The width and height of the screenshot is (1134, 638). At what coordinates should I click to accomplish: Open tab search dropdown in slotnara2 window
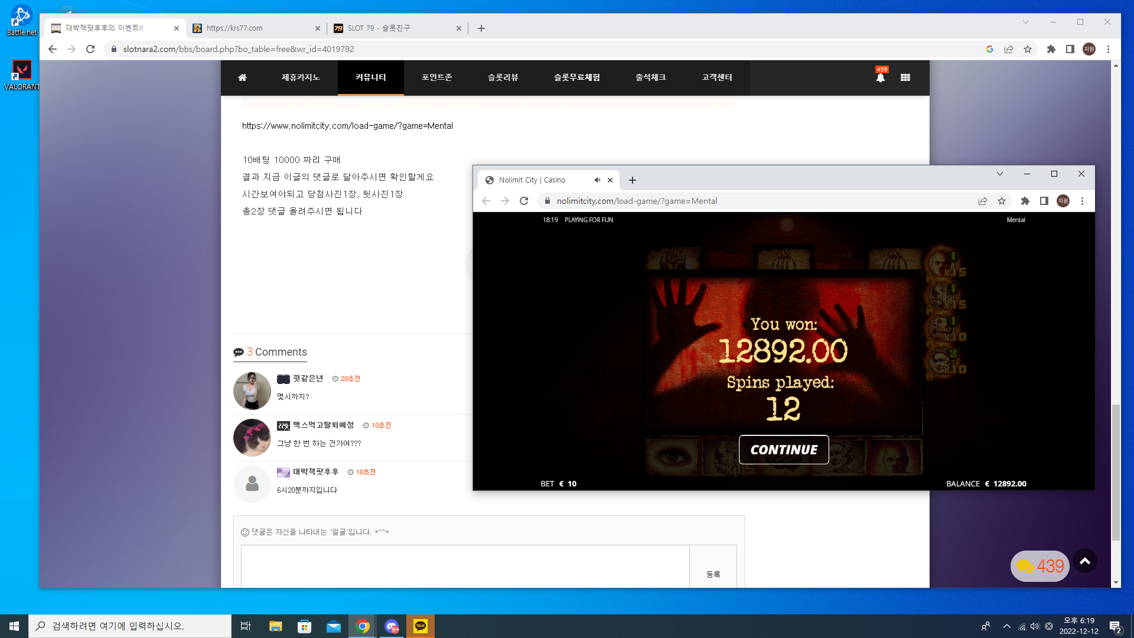(1026, 22)
